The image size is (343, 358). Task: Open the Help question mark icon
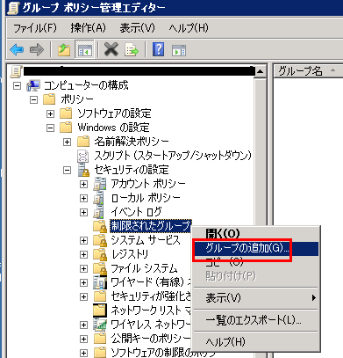tap(158, 49)
